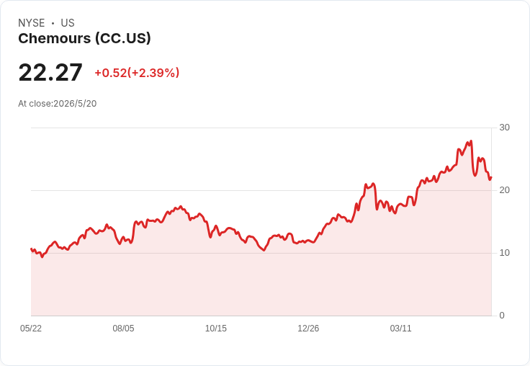
Task: Click the 05/22 date on x-axis
Action: click(31, 329)
